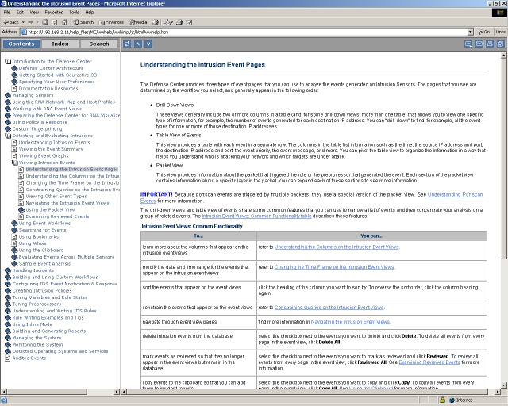Open the Media pane button
Viewport: 508px width, 406px height.
tap(138, 22)
